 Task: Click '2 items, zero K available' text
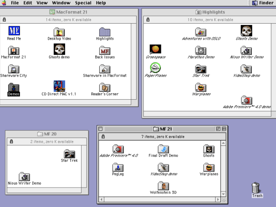pos(52,141)
